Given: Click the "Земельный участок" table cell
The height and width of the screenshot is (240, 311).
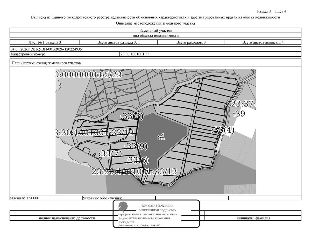Looking at the screenshot, I should pos(155,31).
